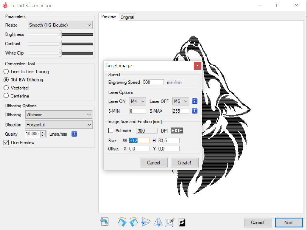
Task: Open the Direction dropdown
Action: click(x=59, y=124)
